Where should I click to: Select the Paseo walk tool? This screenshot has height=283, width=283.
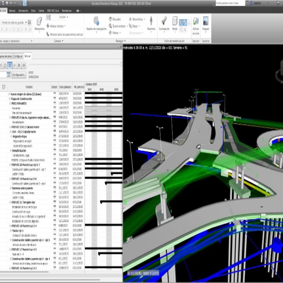134,26
